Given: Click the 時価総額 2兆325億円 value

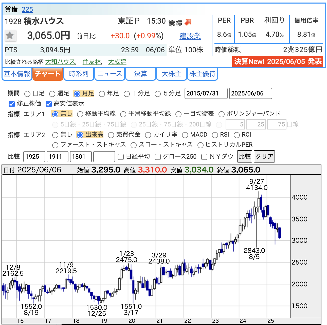Looking at the screenshot, I should point(303,50).
